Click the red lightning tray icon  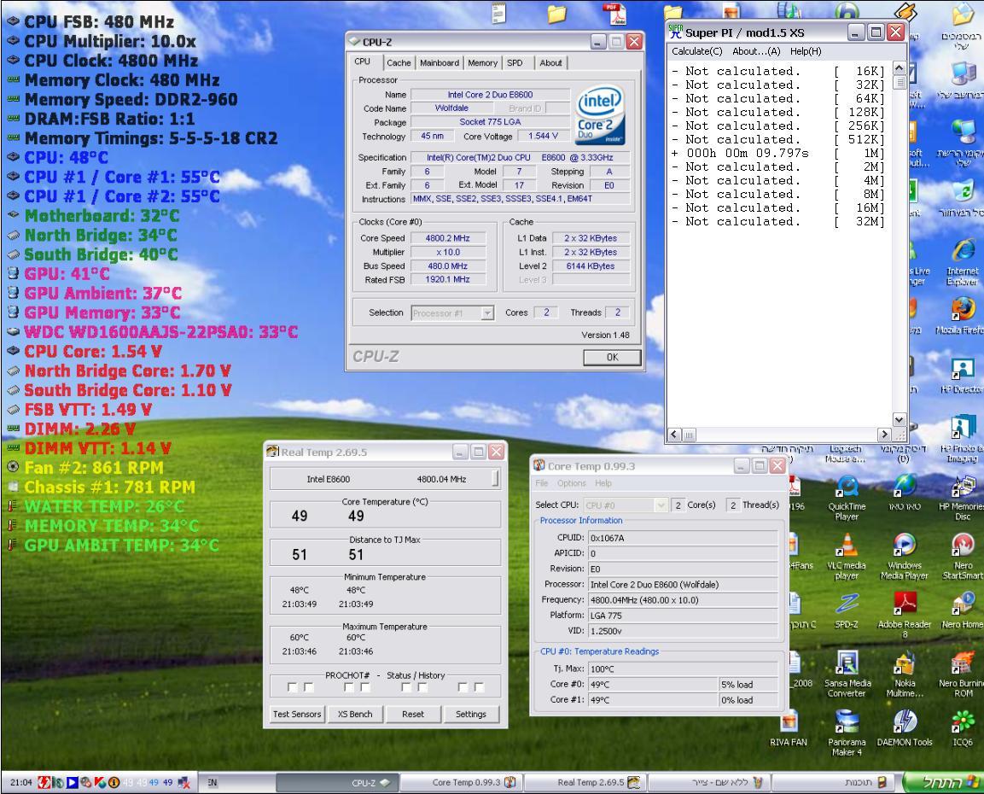pos(44,783)
